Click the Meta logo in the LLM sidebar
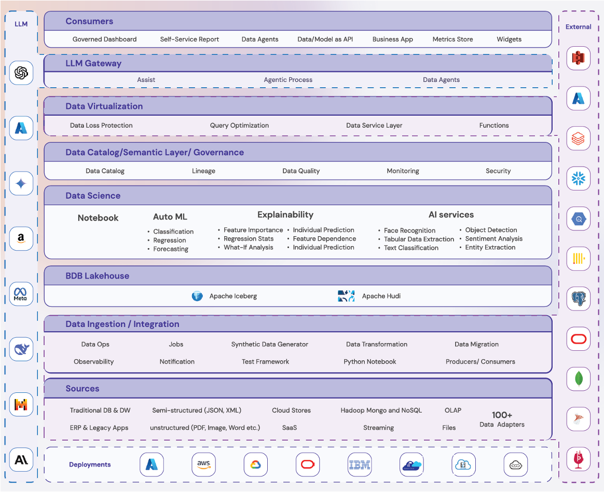 click(21, 294)
